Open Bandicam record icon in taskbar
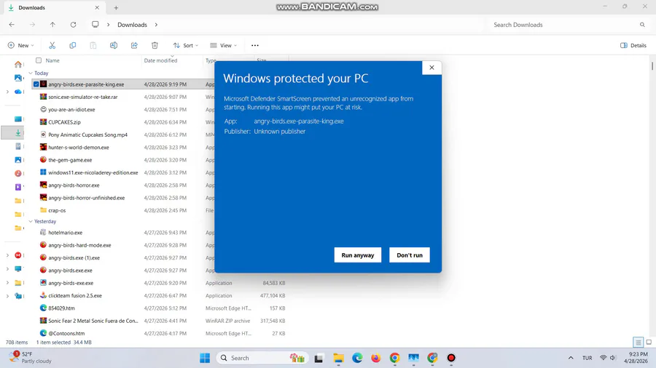Viewport: 656px width, 368px height. (x=451, y=358)
